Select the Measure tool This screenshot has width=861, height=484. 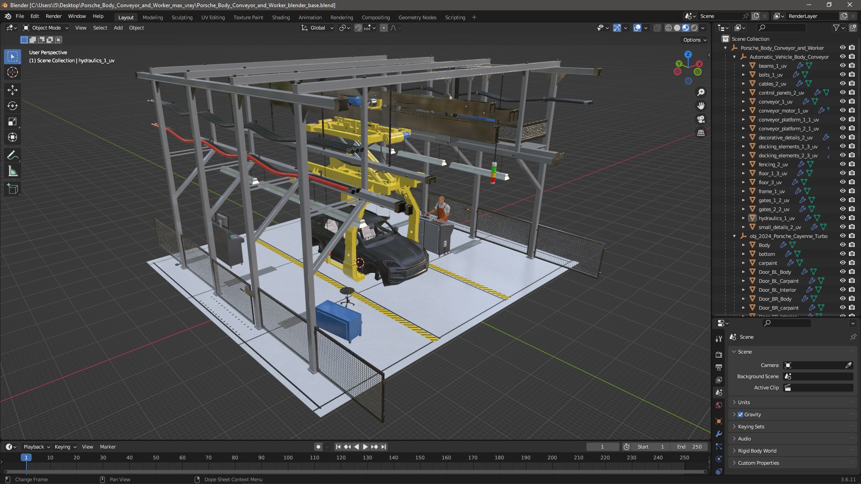tap(13, 172)
